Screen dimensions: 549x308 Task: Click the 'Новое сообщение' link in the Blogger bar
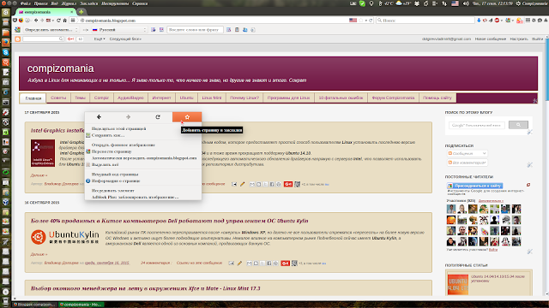[x=490, y=39]
